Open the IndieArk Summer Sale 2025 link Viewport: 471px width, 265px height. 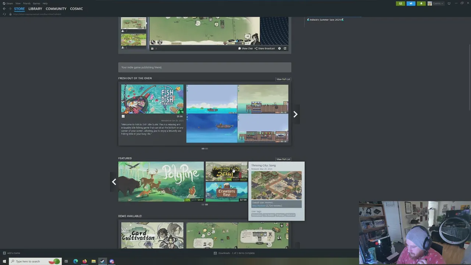pos(325,20)
